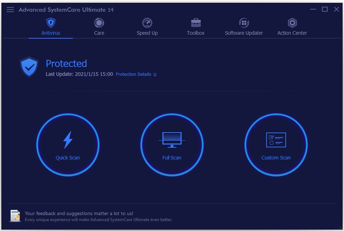
Task: Click the Software Updater icon
Action: click(x=244, y=23)
